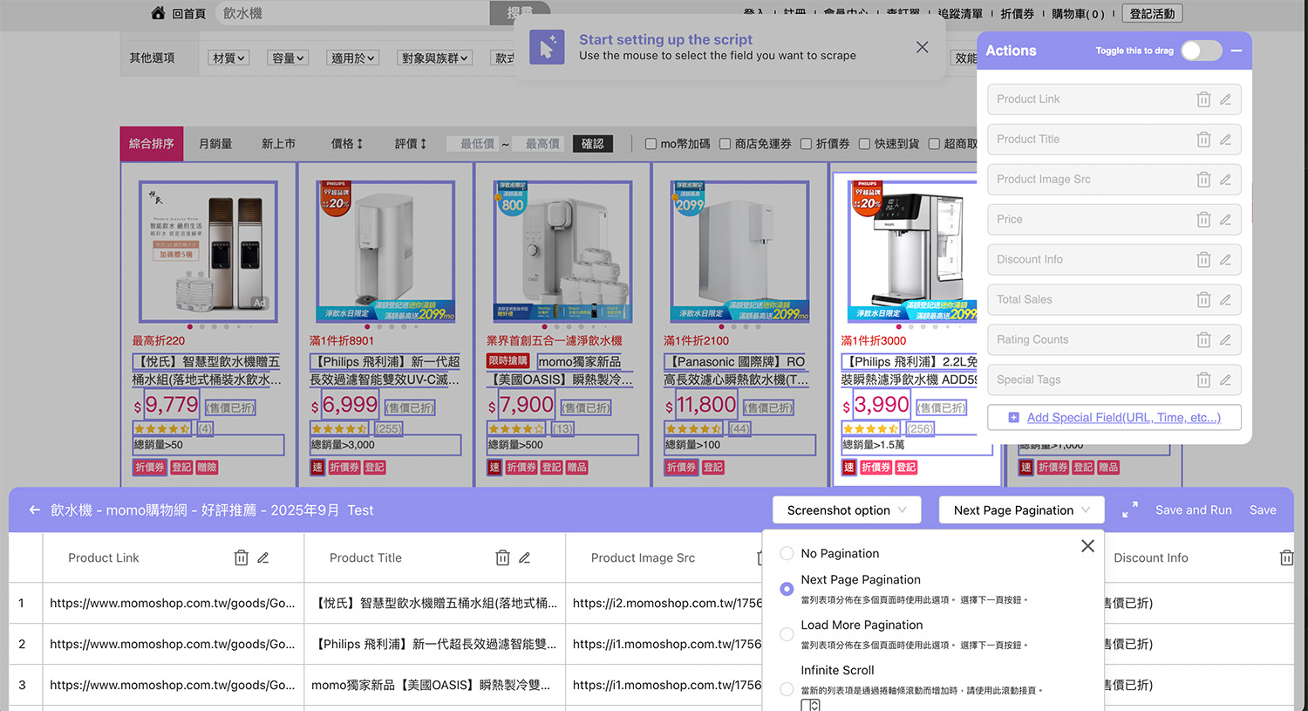Sort products by 新上市
This screenshot has height=711, width=1308.
point(278,144)
